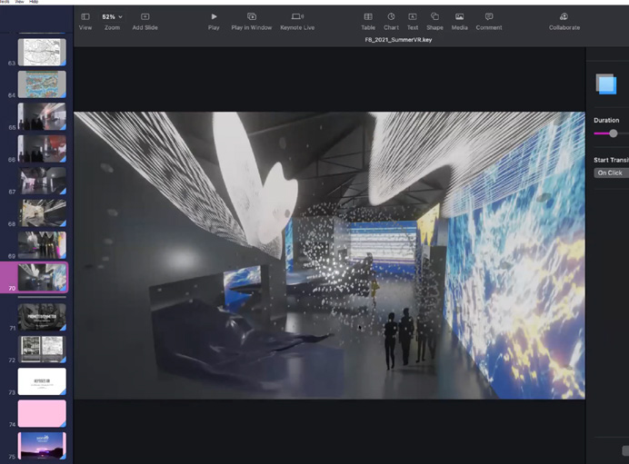Select slide 66 thumbnail
The image size is (629, 464).
click(42, 149)
